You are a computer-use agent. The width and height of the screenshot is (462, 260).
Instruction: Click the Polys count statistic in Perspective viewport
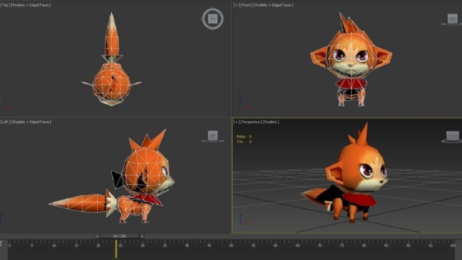244,136
